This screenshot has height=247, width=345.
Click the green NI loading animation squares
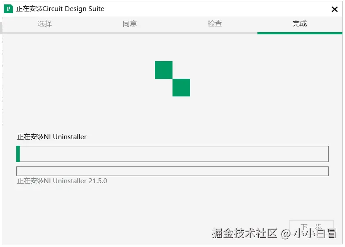172,79
